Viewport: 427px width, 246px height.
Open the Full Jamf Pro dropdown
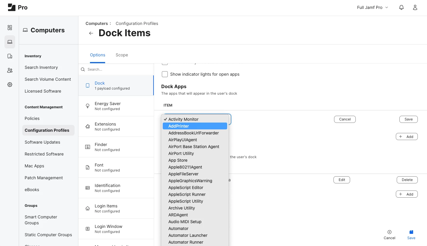pos(372,7)
